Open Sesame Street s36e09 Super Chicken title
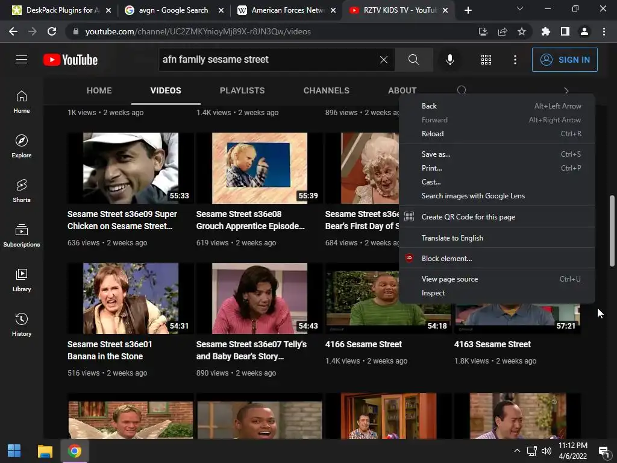617x463 pixels. pos(122,220)
